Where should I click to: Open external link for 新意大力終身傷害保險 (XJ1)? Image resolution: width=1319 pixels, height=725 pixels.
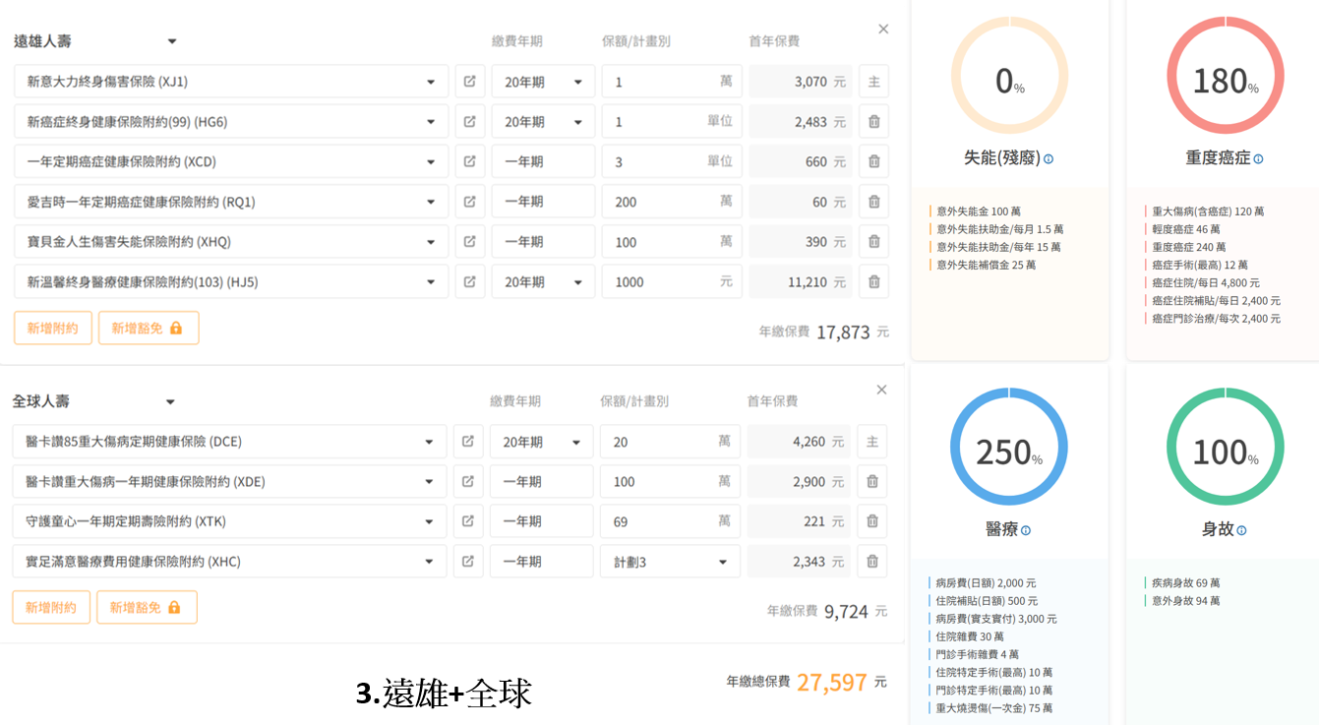coord(470,82)
